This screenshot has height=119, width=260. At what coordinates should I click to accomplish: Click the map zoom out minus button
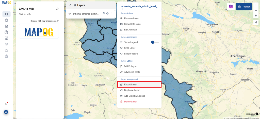256,10
